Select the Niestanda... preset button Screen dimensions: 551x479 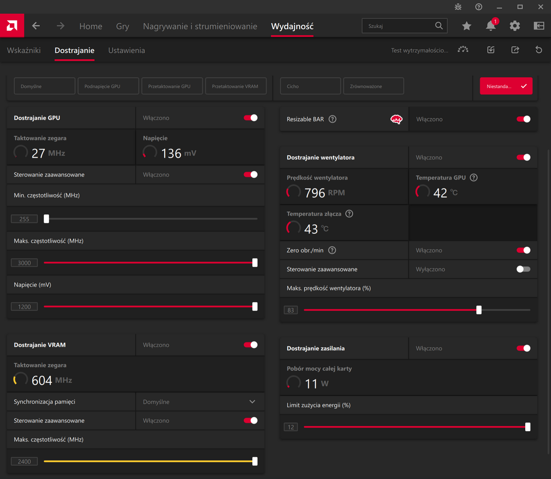click(x=506, y=86)
